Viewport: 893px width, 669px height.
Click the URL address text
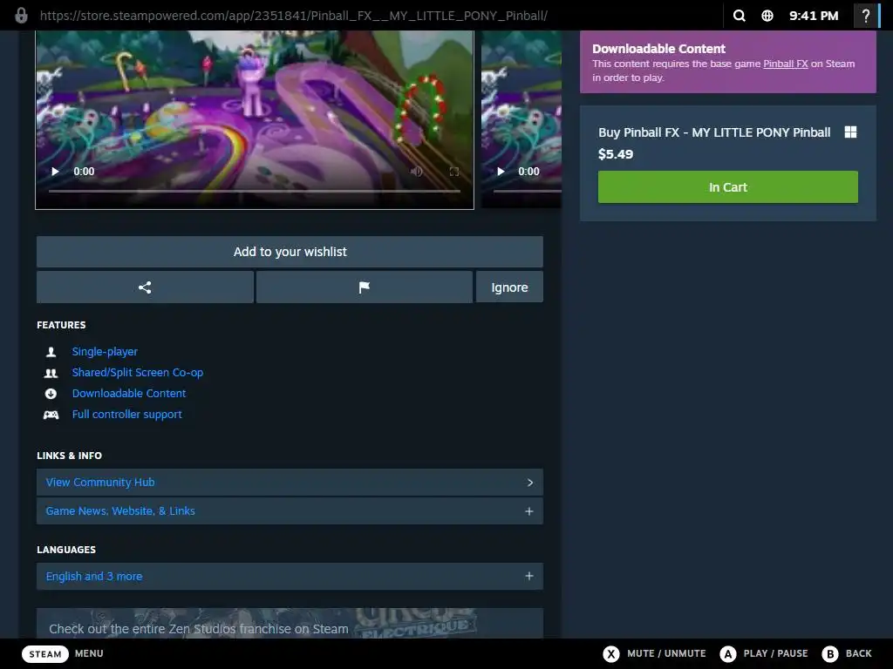[x=293, y=16]
